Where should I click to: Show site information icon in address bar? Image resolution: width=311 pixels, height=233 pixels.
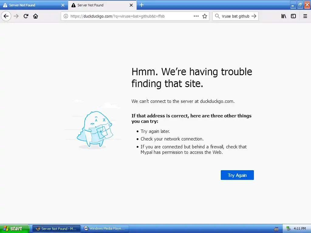66,16
